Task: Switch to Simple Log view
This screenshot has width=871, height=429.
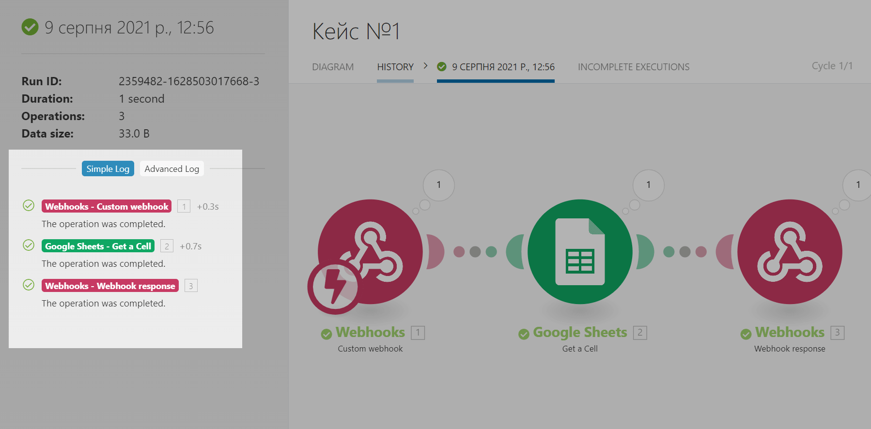Action: pyautogui.click(x=108, y=169)
